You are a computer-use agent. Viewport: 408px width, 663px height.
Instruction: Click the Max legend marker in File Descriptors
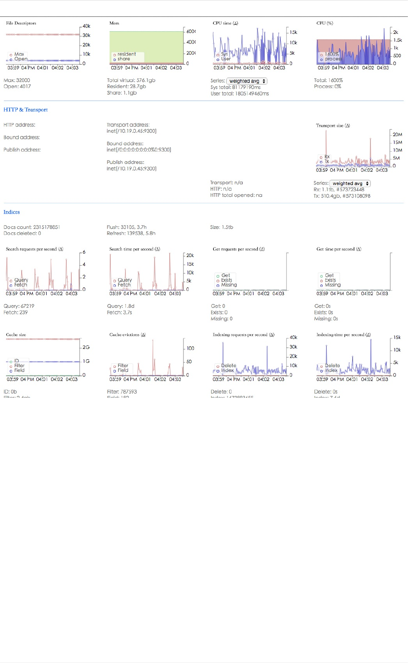[11, 55]
